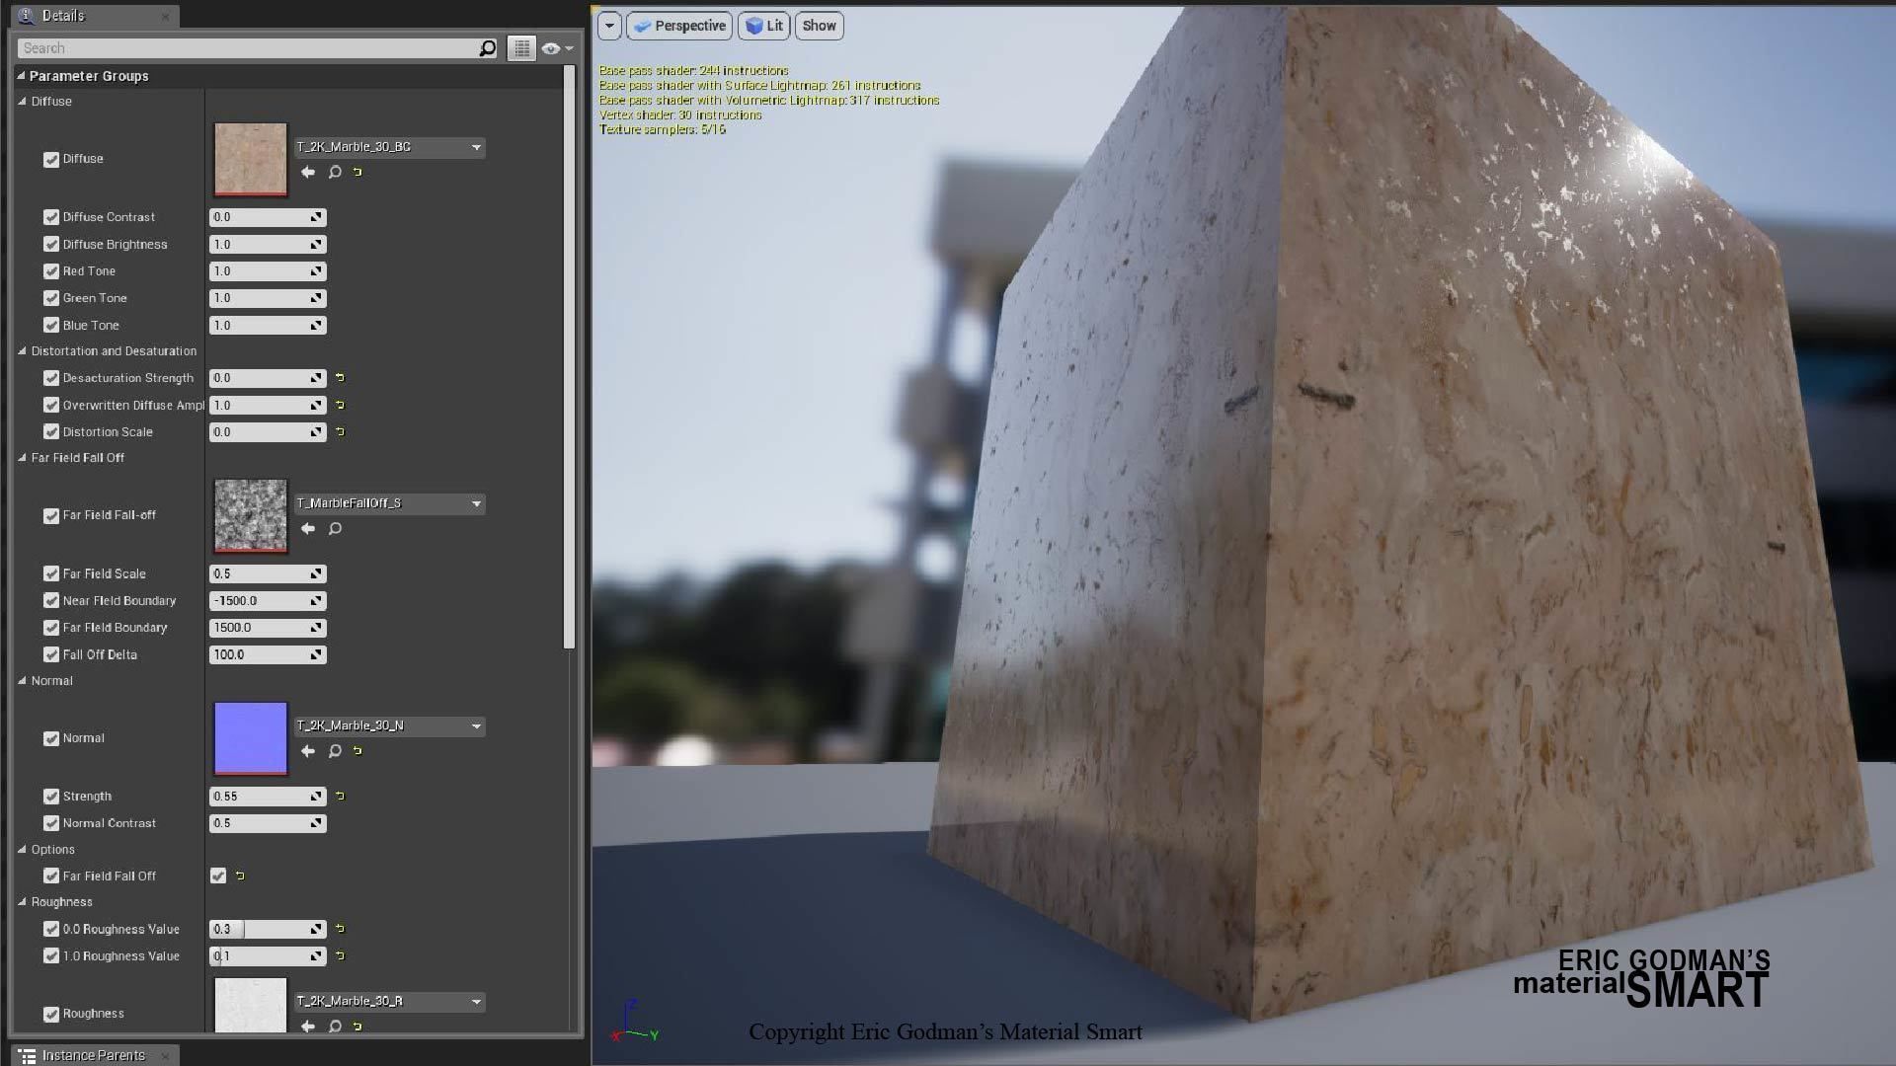Switch to Instance Parents tab
The image size is (1896, 1066).
click(95, 1055)
